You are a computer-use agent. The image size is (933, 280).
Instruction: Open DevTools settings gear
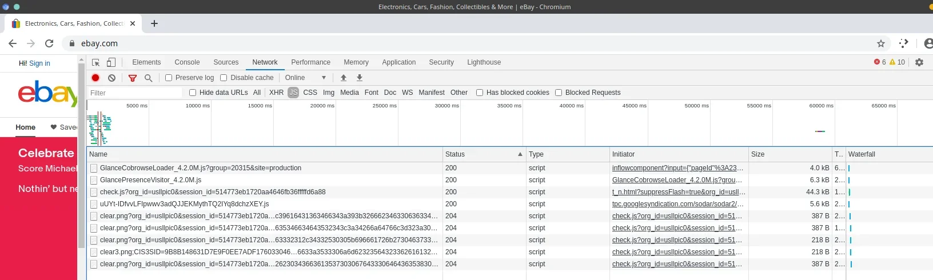tap(919, 62)
